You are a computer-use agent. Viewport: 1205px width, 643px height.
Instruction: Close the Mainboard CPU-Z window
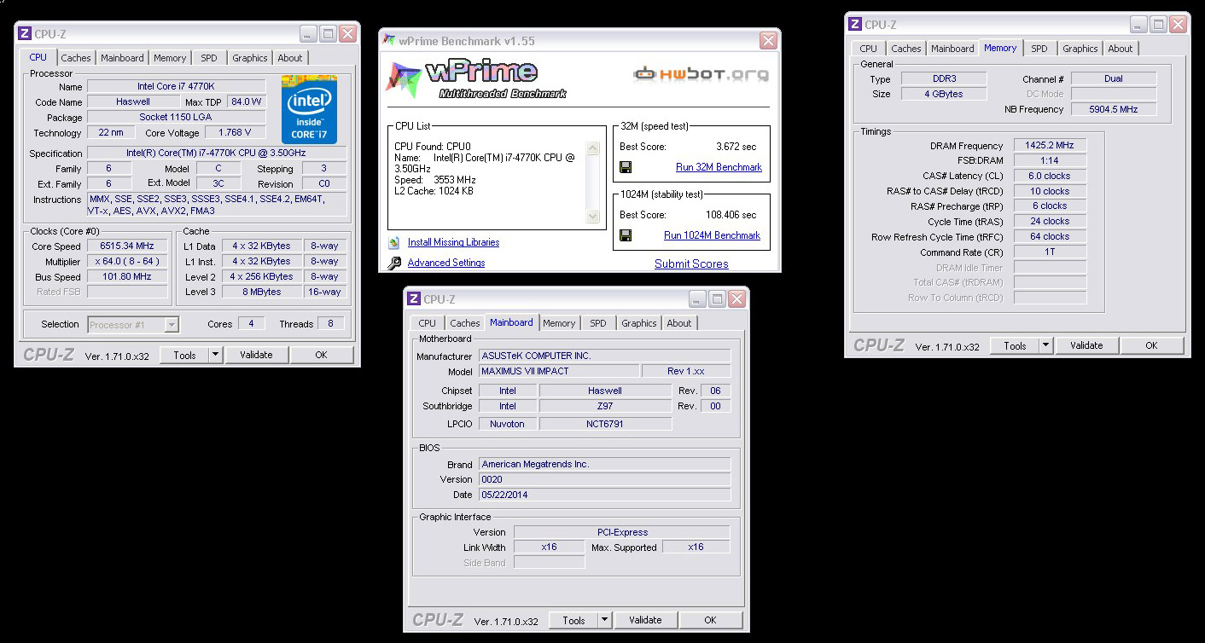click(737, 299)
